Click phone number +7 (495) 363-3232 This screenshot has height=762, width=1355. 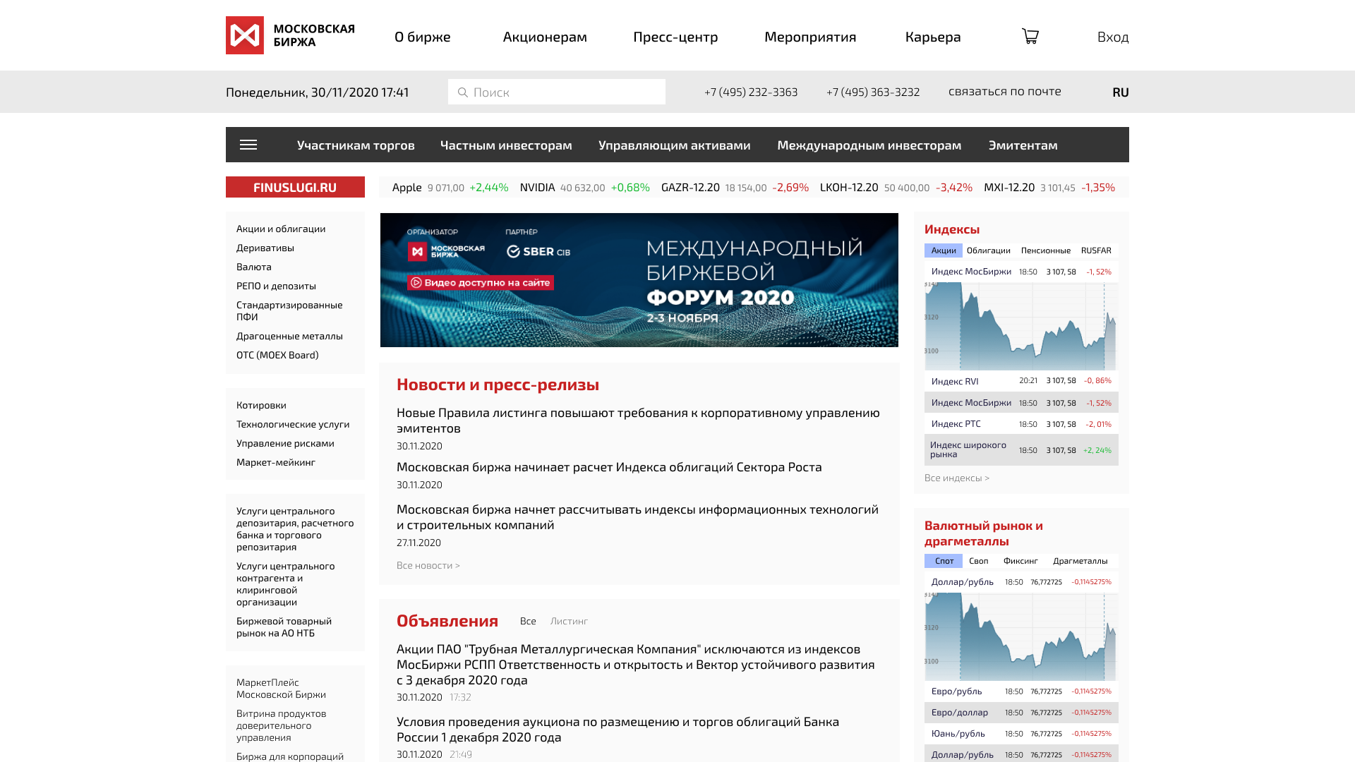pyautogui.click(x=873, y=92)
